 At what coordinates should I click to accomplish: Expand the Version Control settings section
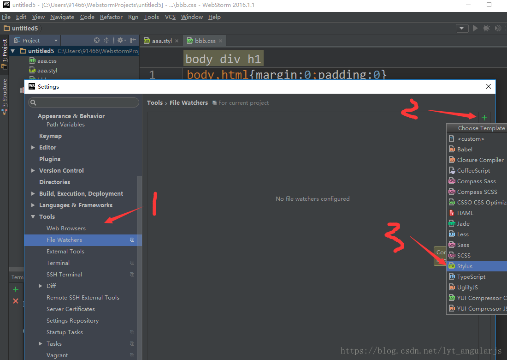[33, 170]
